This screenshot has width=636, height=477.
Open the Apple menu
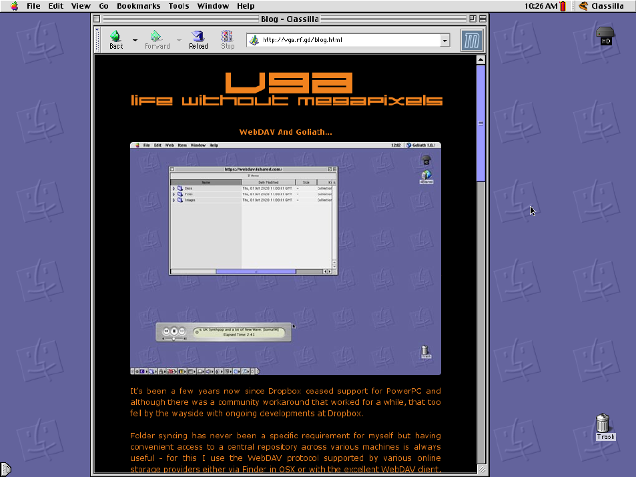(15, 6)
